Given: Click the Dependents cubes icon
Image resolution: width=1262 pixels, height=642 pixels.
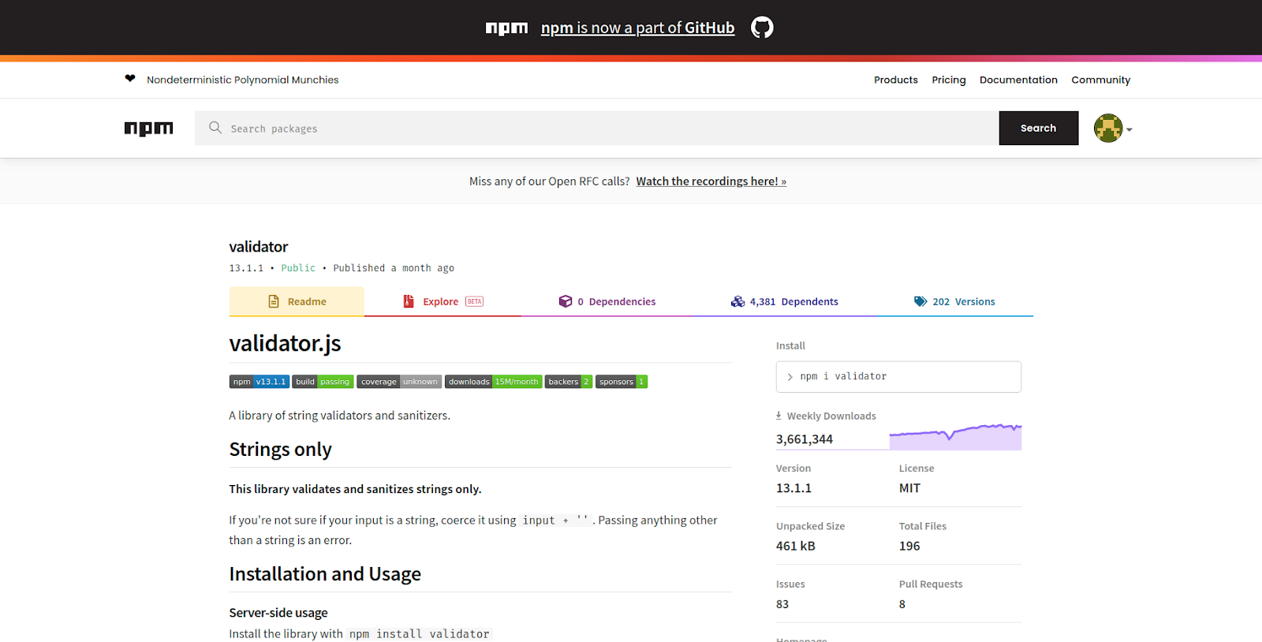Looking at the screenshot, I should point(737,301).
